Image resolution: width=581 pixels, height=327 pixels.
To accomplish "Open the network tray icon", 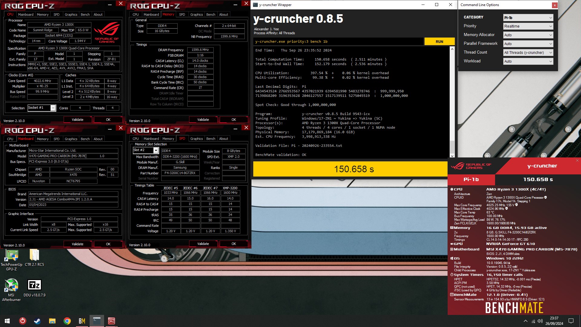I will (533, 321).
